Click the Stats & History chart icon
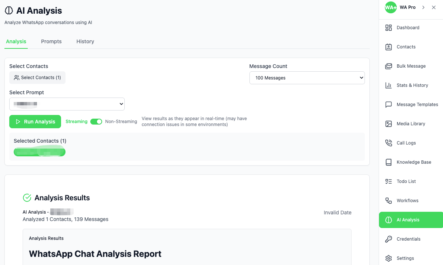The width and height of the screenshot is (443, 265). pos(389,85)
